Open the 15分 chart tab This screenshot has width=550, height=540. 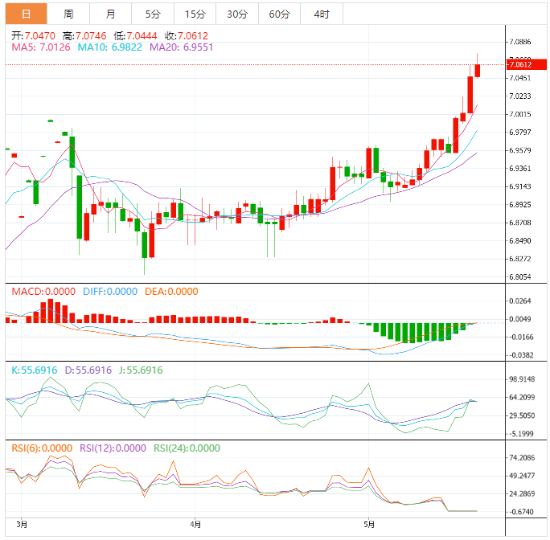click(195, 14)
